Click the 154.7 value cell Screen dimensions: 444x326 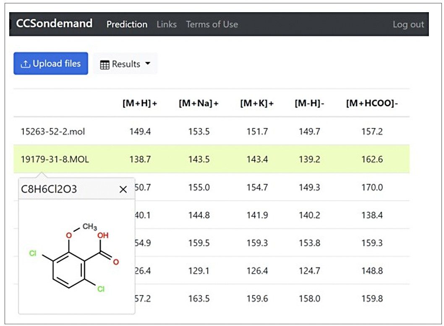coord(257,188)
